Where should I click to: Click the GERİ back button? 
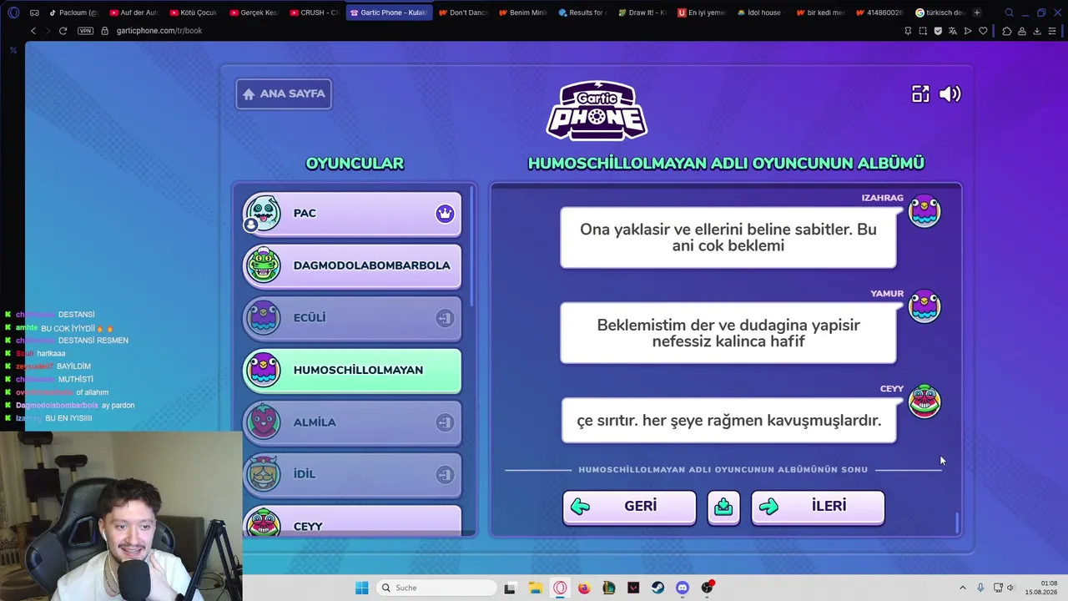coord(629,507)
